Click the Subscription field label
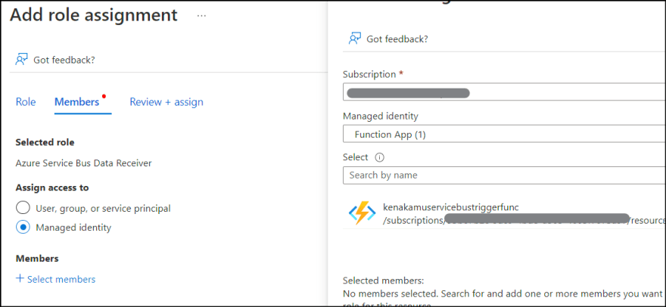The image size is (666, 307). point(369,74)
